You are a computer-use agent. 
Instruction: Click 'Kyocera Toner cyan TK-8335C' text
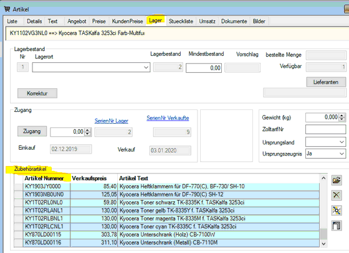pos(178,226)
